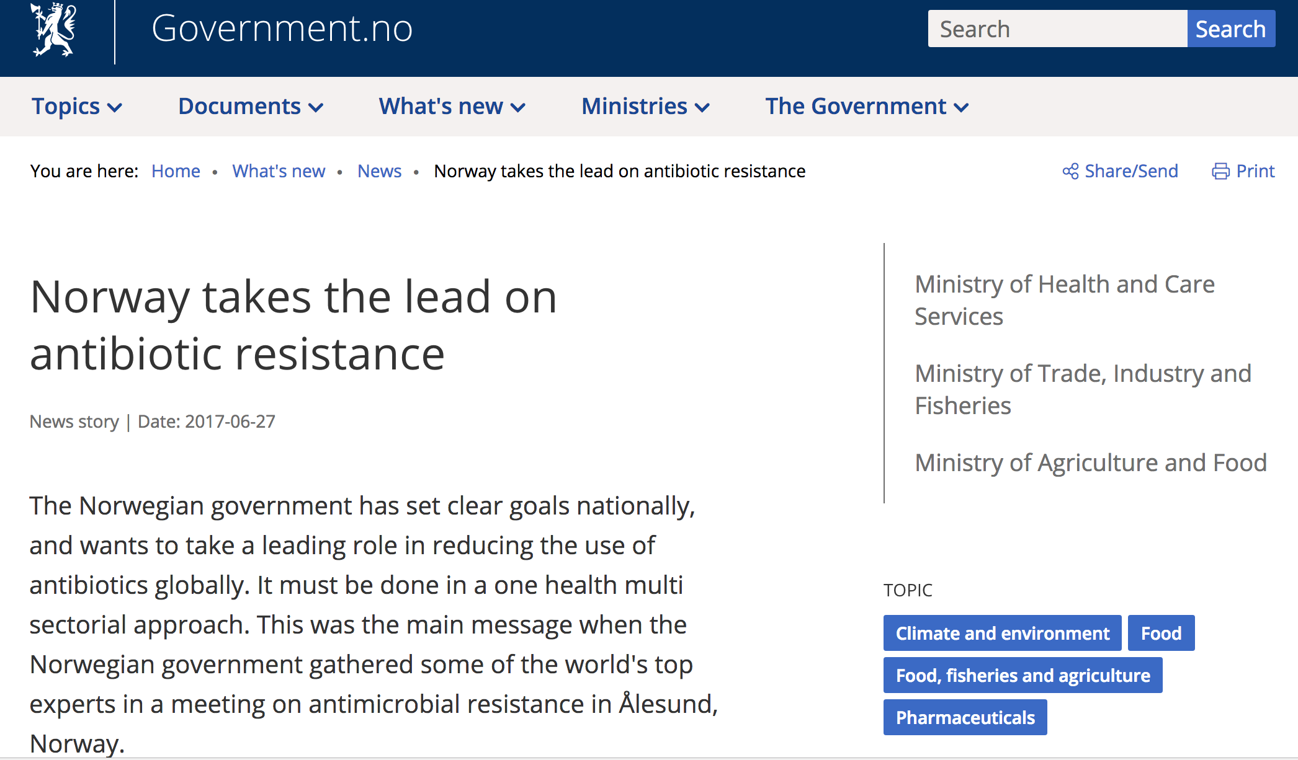Visit Ministry of Agriculture and Food
This screenshot has width=1298, height=760.
coord(1090,463)
